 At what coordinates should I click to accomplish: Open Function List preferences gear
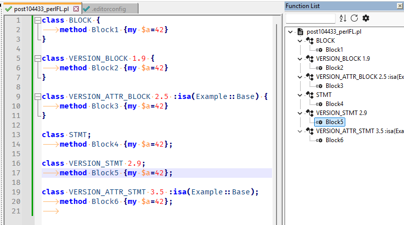tap(366, 18)
